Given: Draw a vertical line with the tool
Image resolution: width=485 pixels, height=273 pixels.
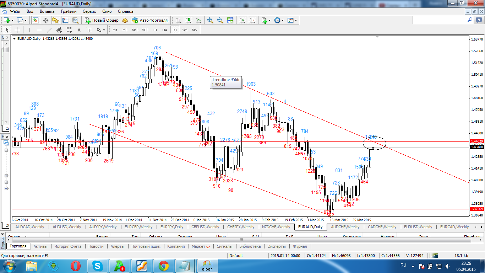Looking at the screenshot, I should tap(29, 30).
